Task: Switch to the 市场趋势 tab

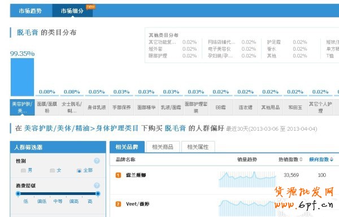Action: (31, 11)
